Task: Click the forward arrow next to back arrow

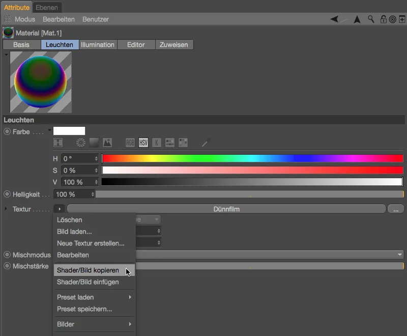Action: point(343,19)
